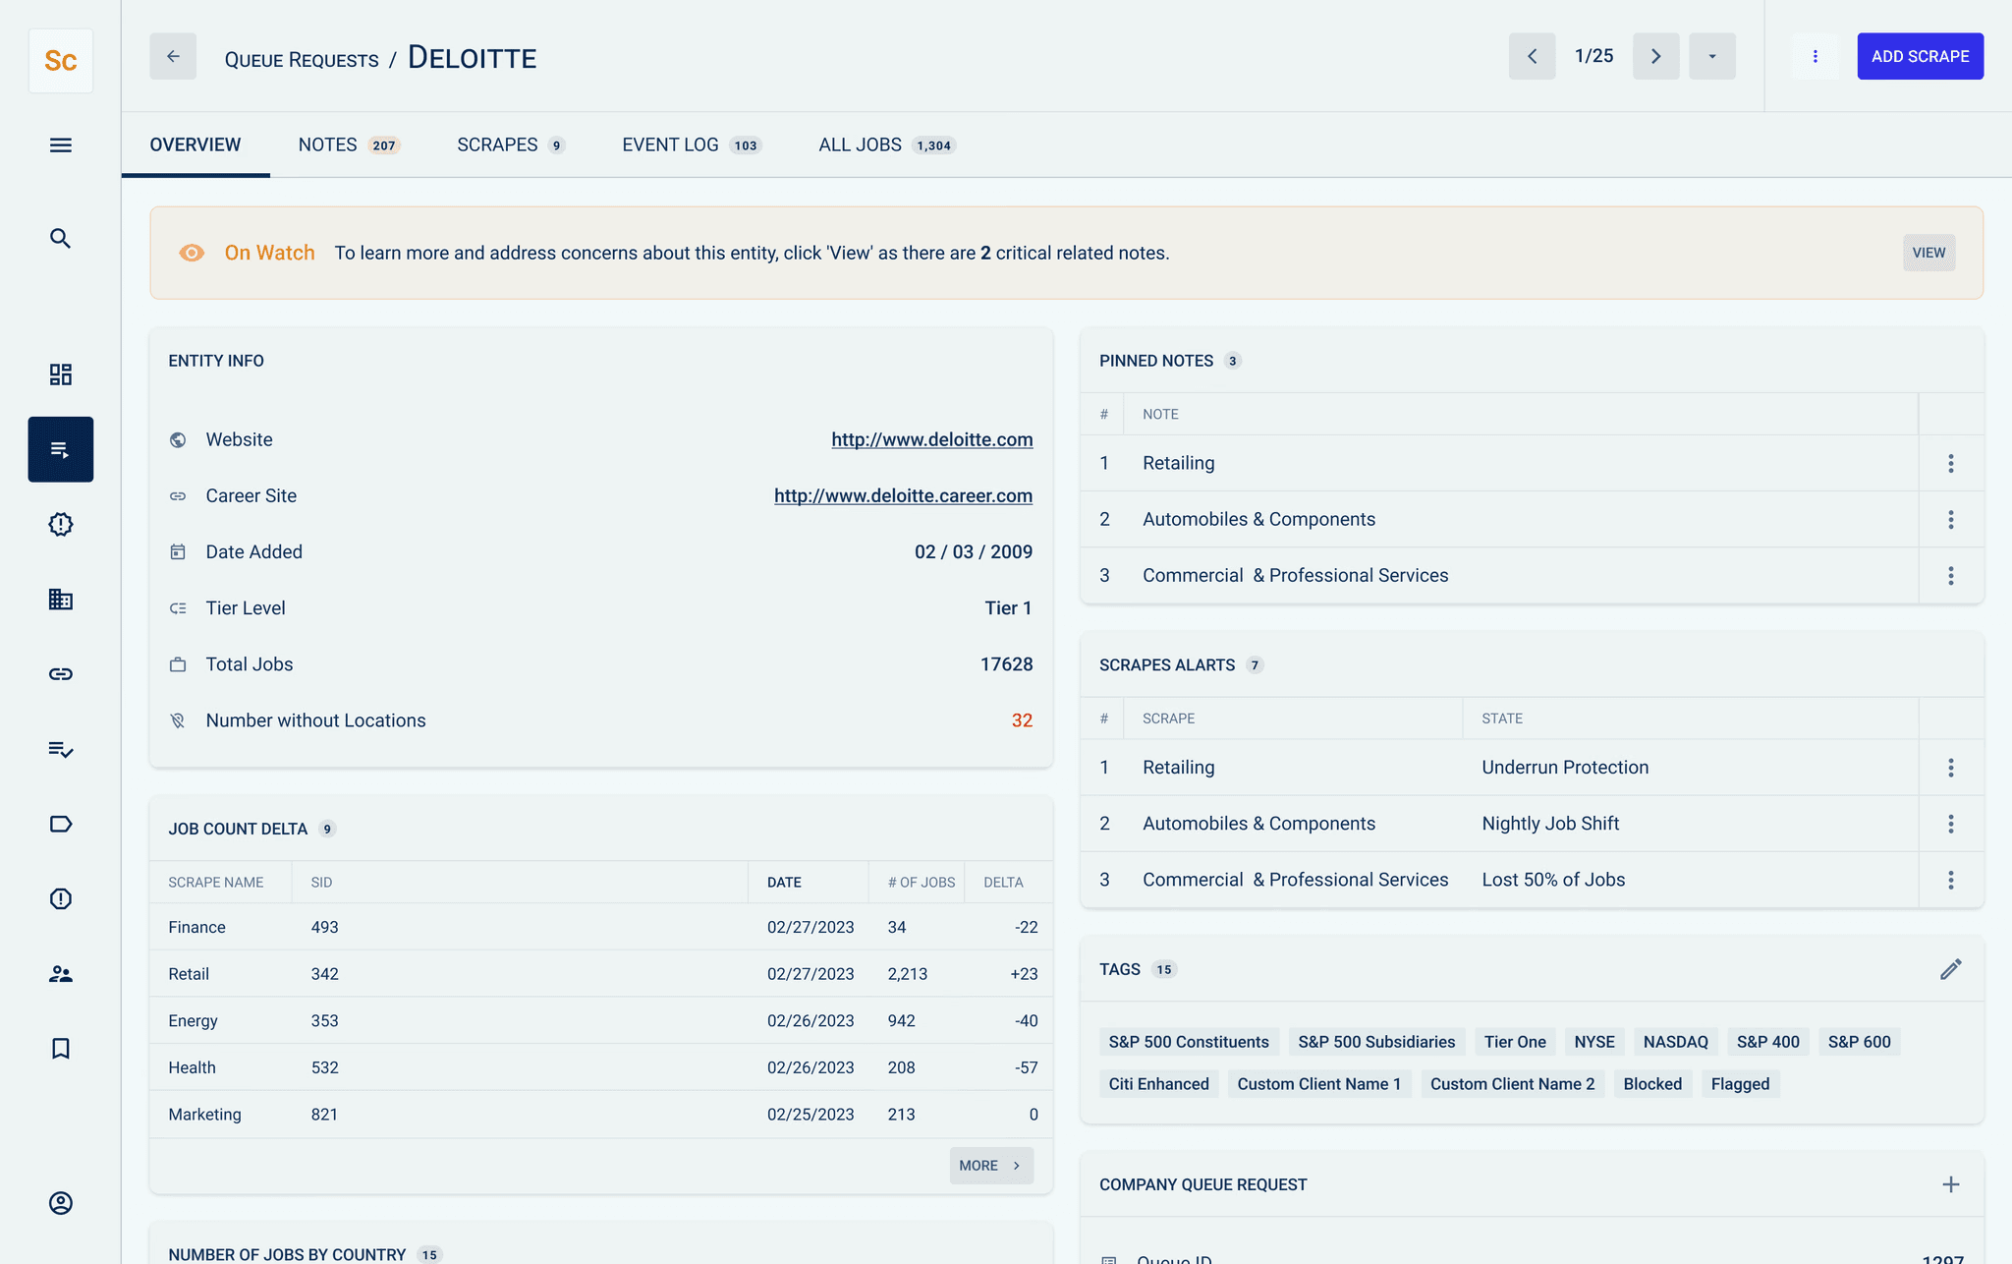Click Queue Requests in the breadcrumb
Image resolution: width=2012 pixels, height=1264 pixels.
[302, 60]
